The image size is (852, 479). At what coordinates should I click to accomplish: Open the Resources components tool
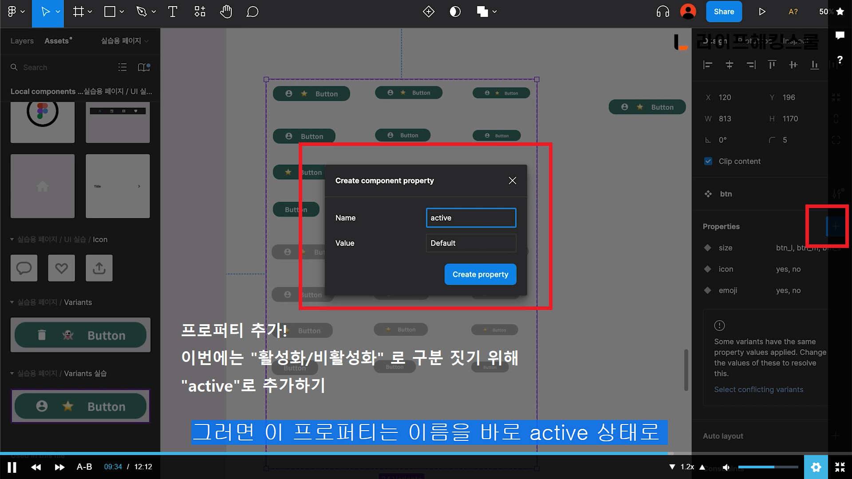200,12
